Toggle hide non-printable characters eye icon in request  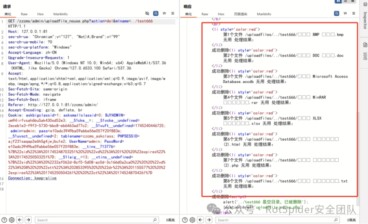(x=147, y=13)
